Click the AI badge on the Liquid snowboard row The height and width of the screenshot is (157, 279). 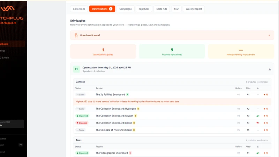(x=266, y=123)
